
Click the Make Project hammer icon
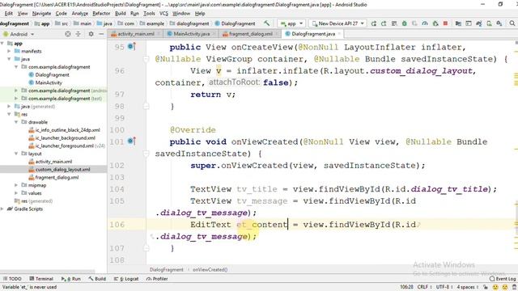point(266,23)
